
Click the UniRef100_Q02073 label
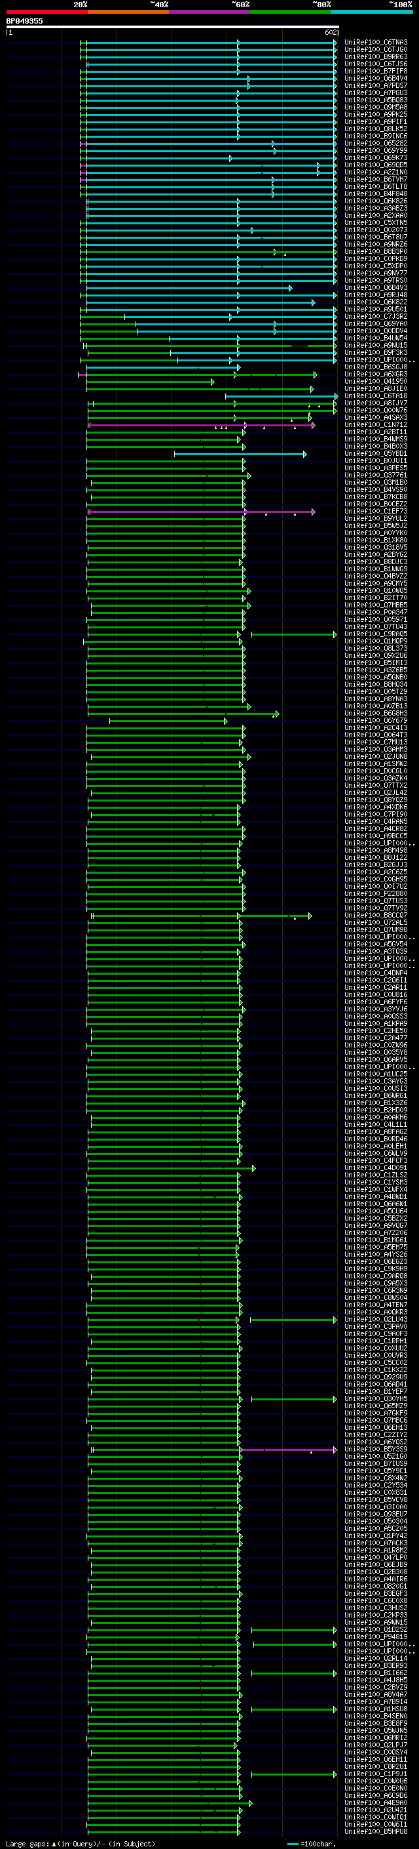[376, 230]
